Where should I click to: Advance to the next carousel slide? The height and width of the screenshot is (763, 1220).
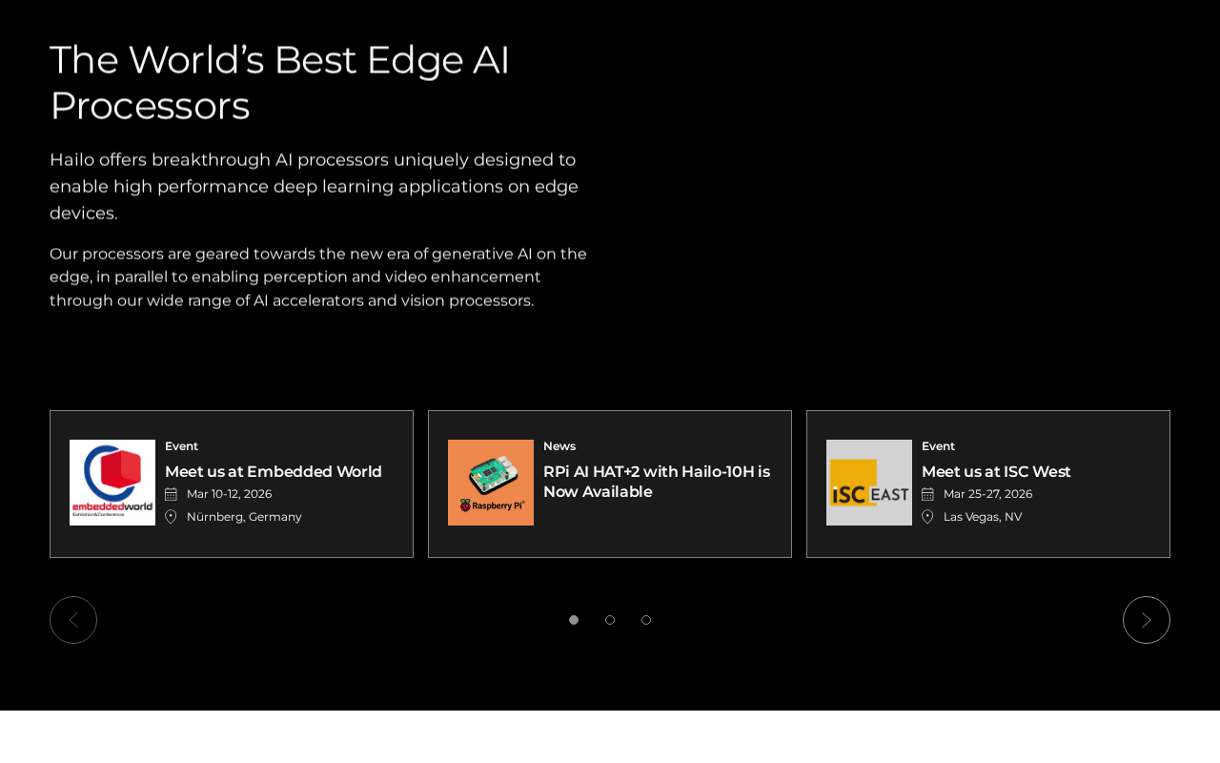pyautogui.click(x=1147, y=620)
